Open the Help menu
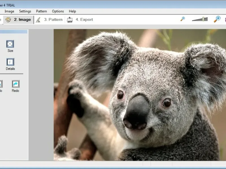 (72, 11)
